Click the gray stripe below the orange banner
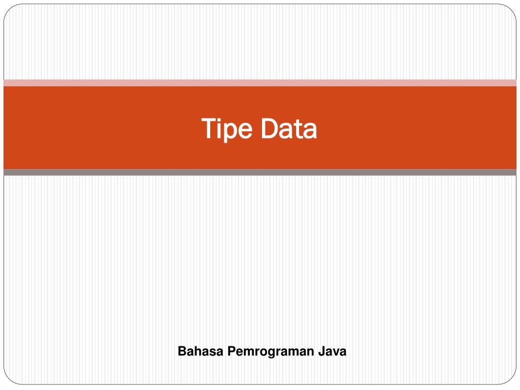The height and width of the screenshot is (390, 520). 260,173
